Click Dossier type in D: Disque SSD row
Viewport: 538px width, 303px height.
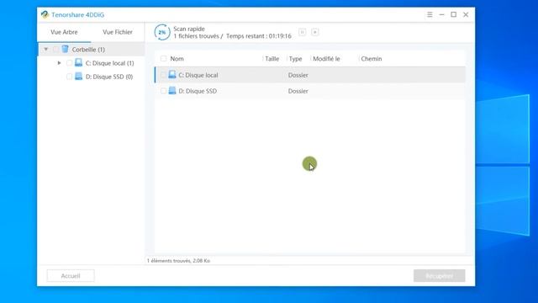[x=298, y=91]
